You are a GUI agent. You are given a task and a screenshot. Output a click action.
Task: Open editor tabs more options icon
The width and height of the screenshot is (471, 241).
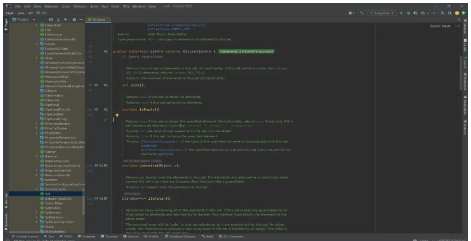click(458, 19)
